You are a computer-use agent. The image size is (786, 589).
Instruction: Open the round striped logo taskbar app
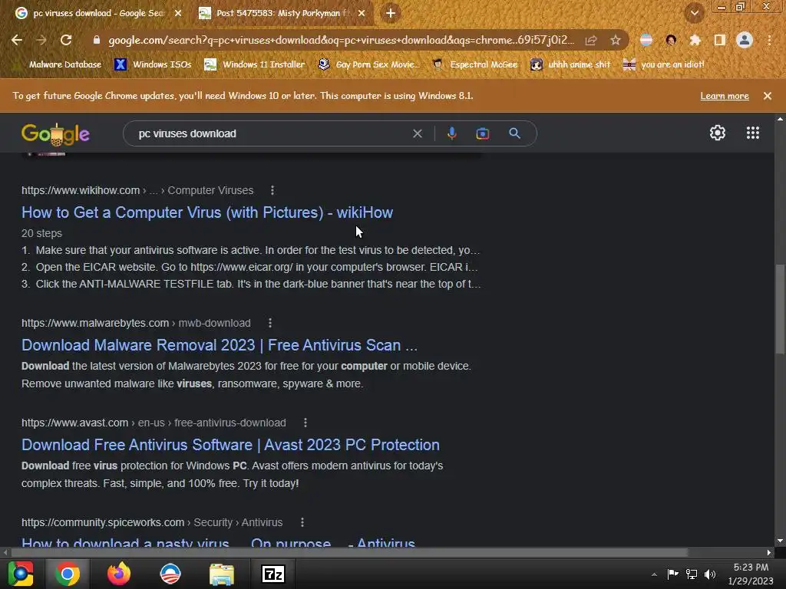(170, 574)
